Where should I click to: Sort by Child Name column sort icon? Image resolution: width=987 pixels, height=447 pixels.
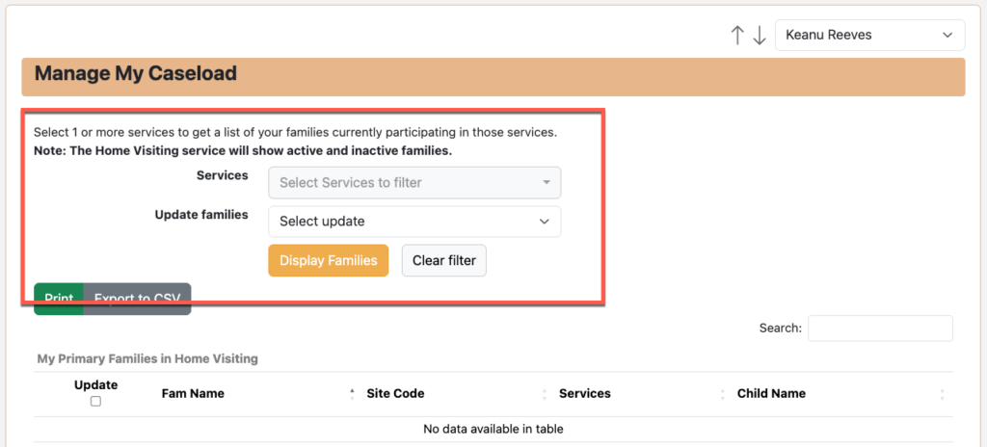pyautogui.click(x=942, y=393)
